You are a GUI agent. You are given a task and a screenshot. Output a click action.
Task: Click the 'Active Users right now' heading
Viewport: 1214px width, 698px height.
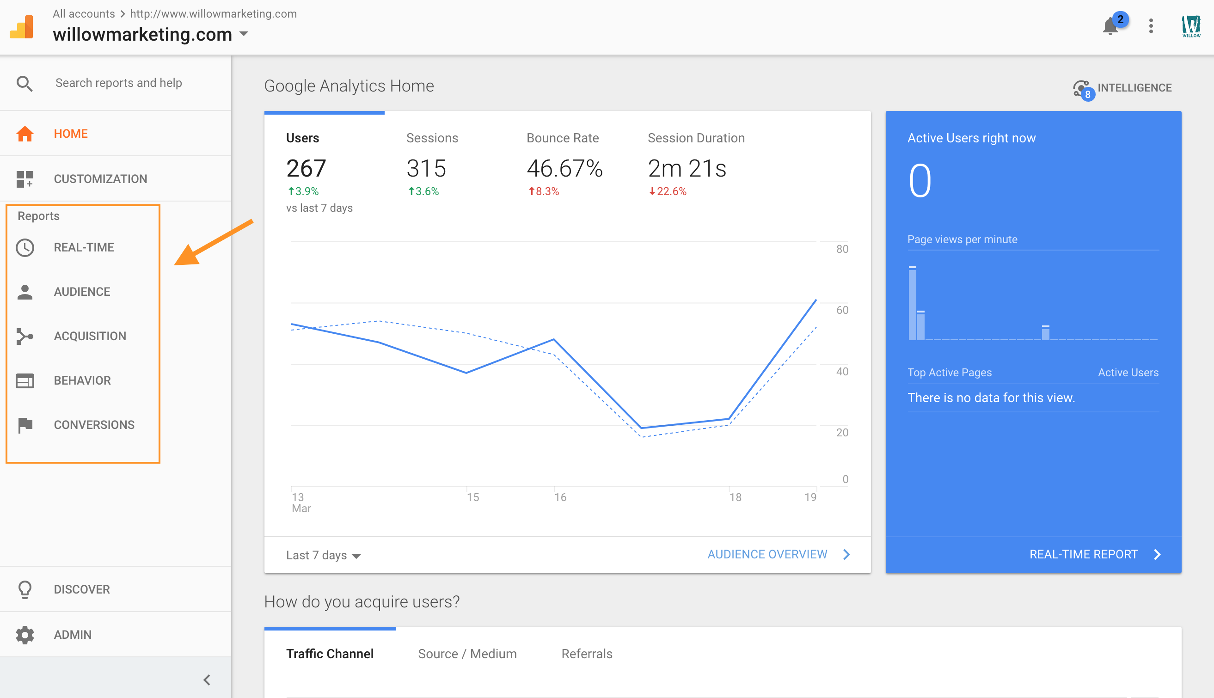(x=971, y=138)
